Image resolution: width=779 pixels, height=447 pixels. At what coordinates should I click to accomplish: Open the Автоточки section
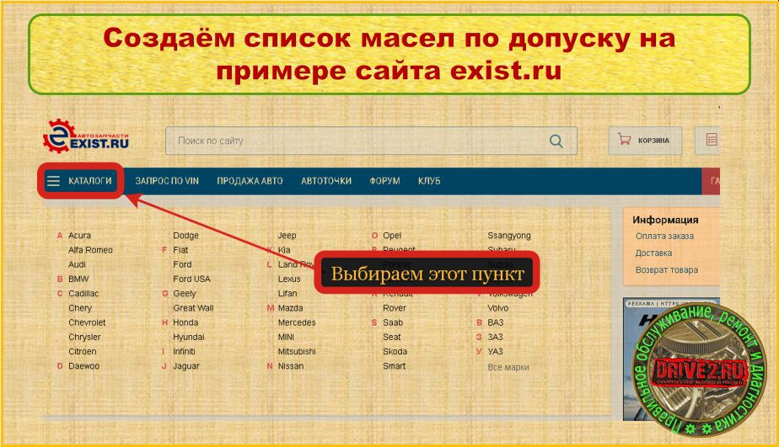pyautogui.click(x=326, y=181)
